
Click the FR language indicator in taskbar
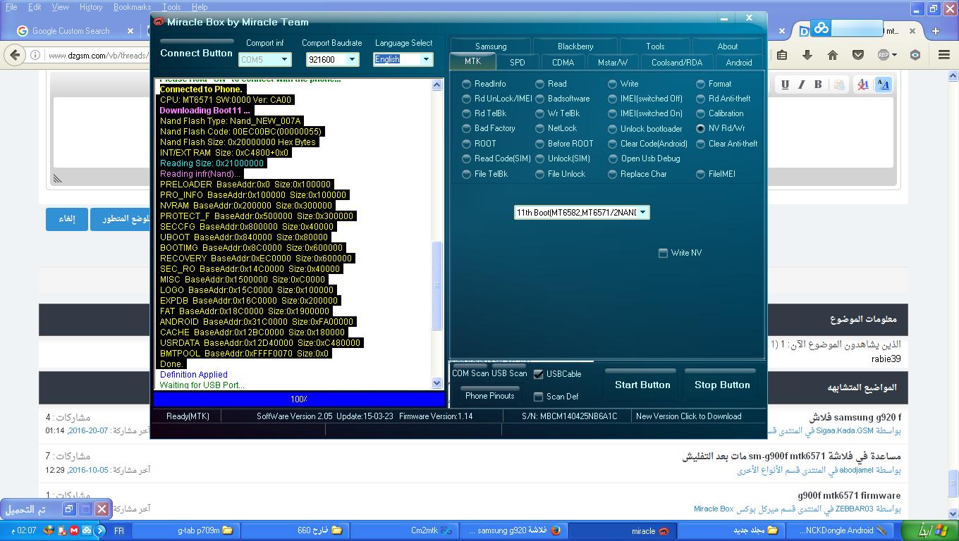pyautogui.click(x=119, y=530)
